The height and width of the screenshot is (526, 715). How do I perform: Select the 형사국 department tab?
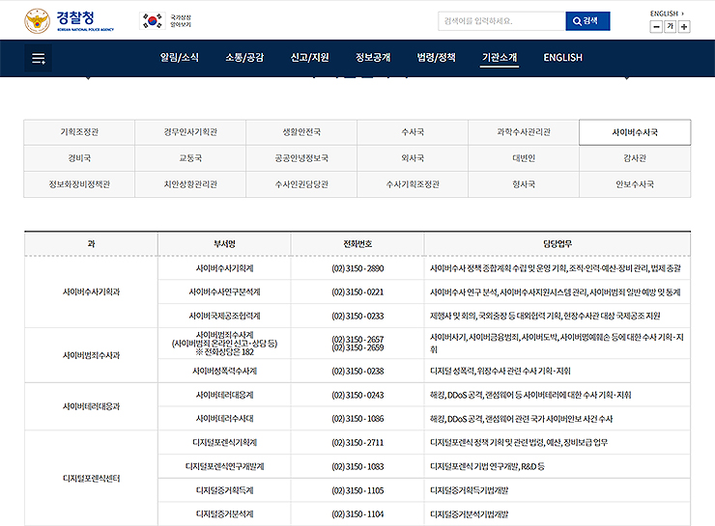524,184
